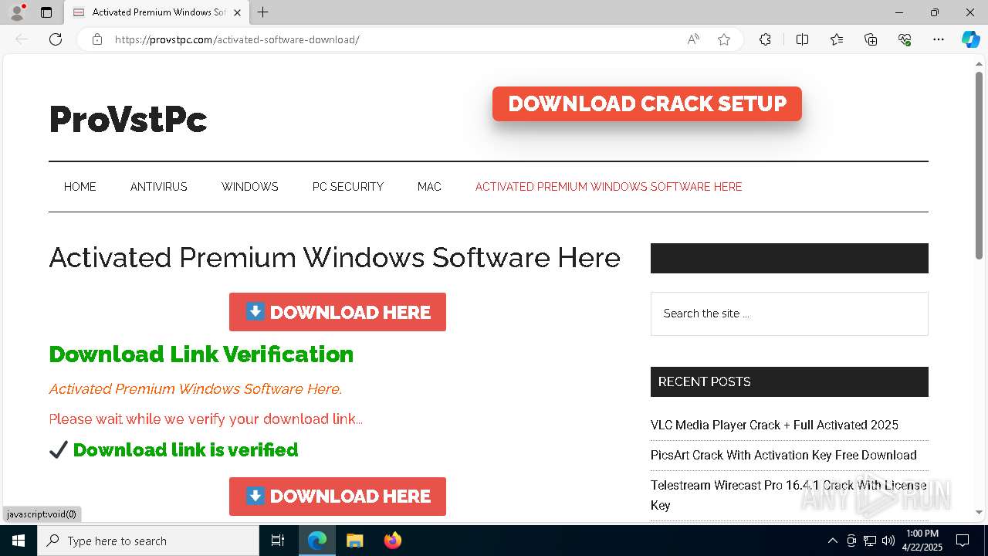Open Copilot sidebar
The height and width of the screenshot is (556, 988).
point(970,39)
